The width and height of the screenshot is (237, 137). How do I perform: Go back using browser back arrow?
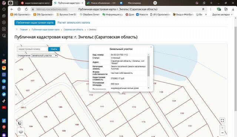12,9
